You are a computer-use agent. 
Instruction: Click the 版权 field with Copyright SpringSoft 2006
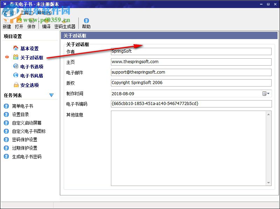tap(191, 83)
